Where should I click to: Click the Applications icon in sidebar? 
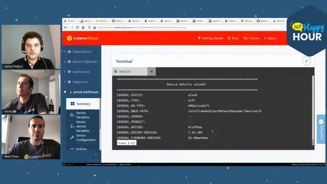click(x=69, y=72)
